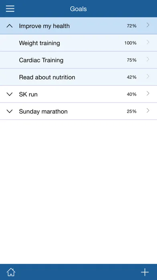
Task: Open details arrow for Read about nutrition
Action: [148, 76]
